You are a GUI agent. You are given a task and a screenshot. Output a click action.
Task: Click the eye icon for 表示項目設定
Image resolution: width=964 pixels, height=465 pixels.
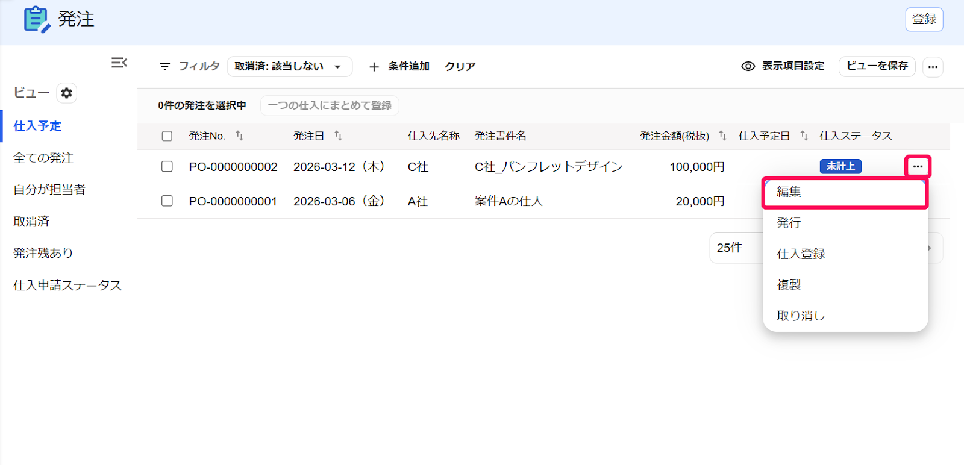click(x=748, y=66)
